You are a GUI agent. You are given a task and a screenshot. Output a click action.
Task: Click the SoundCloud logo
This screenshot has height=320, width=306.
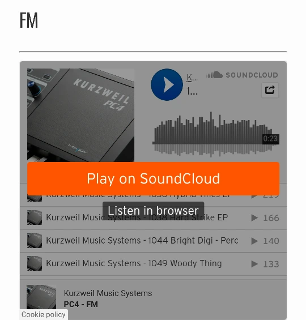click(x=242, y=75)
